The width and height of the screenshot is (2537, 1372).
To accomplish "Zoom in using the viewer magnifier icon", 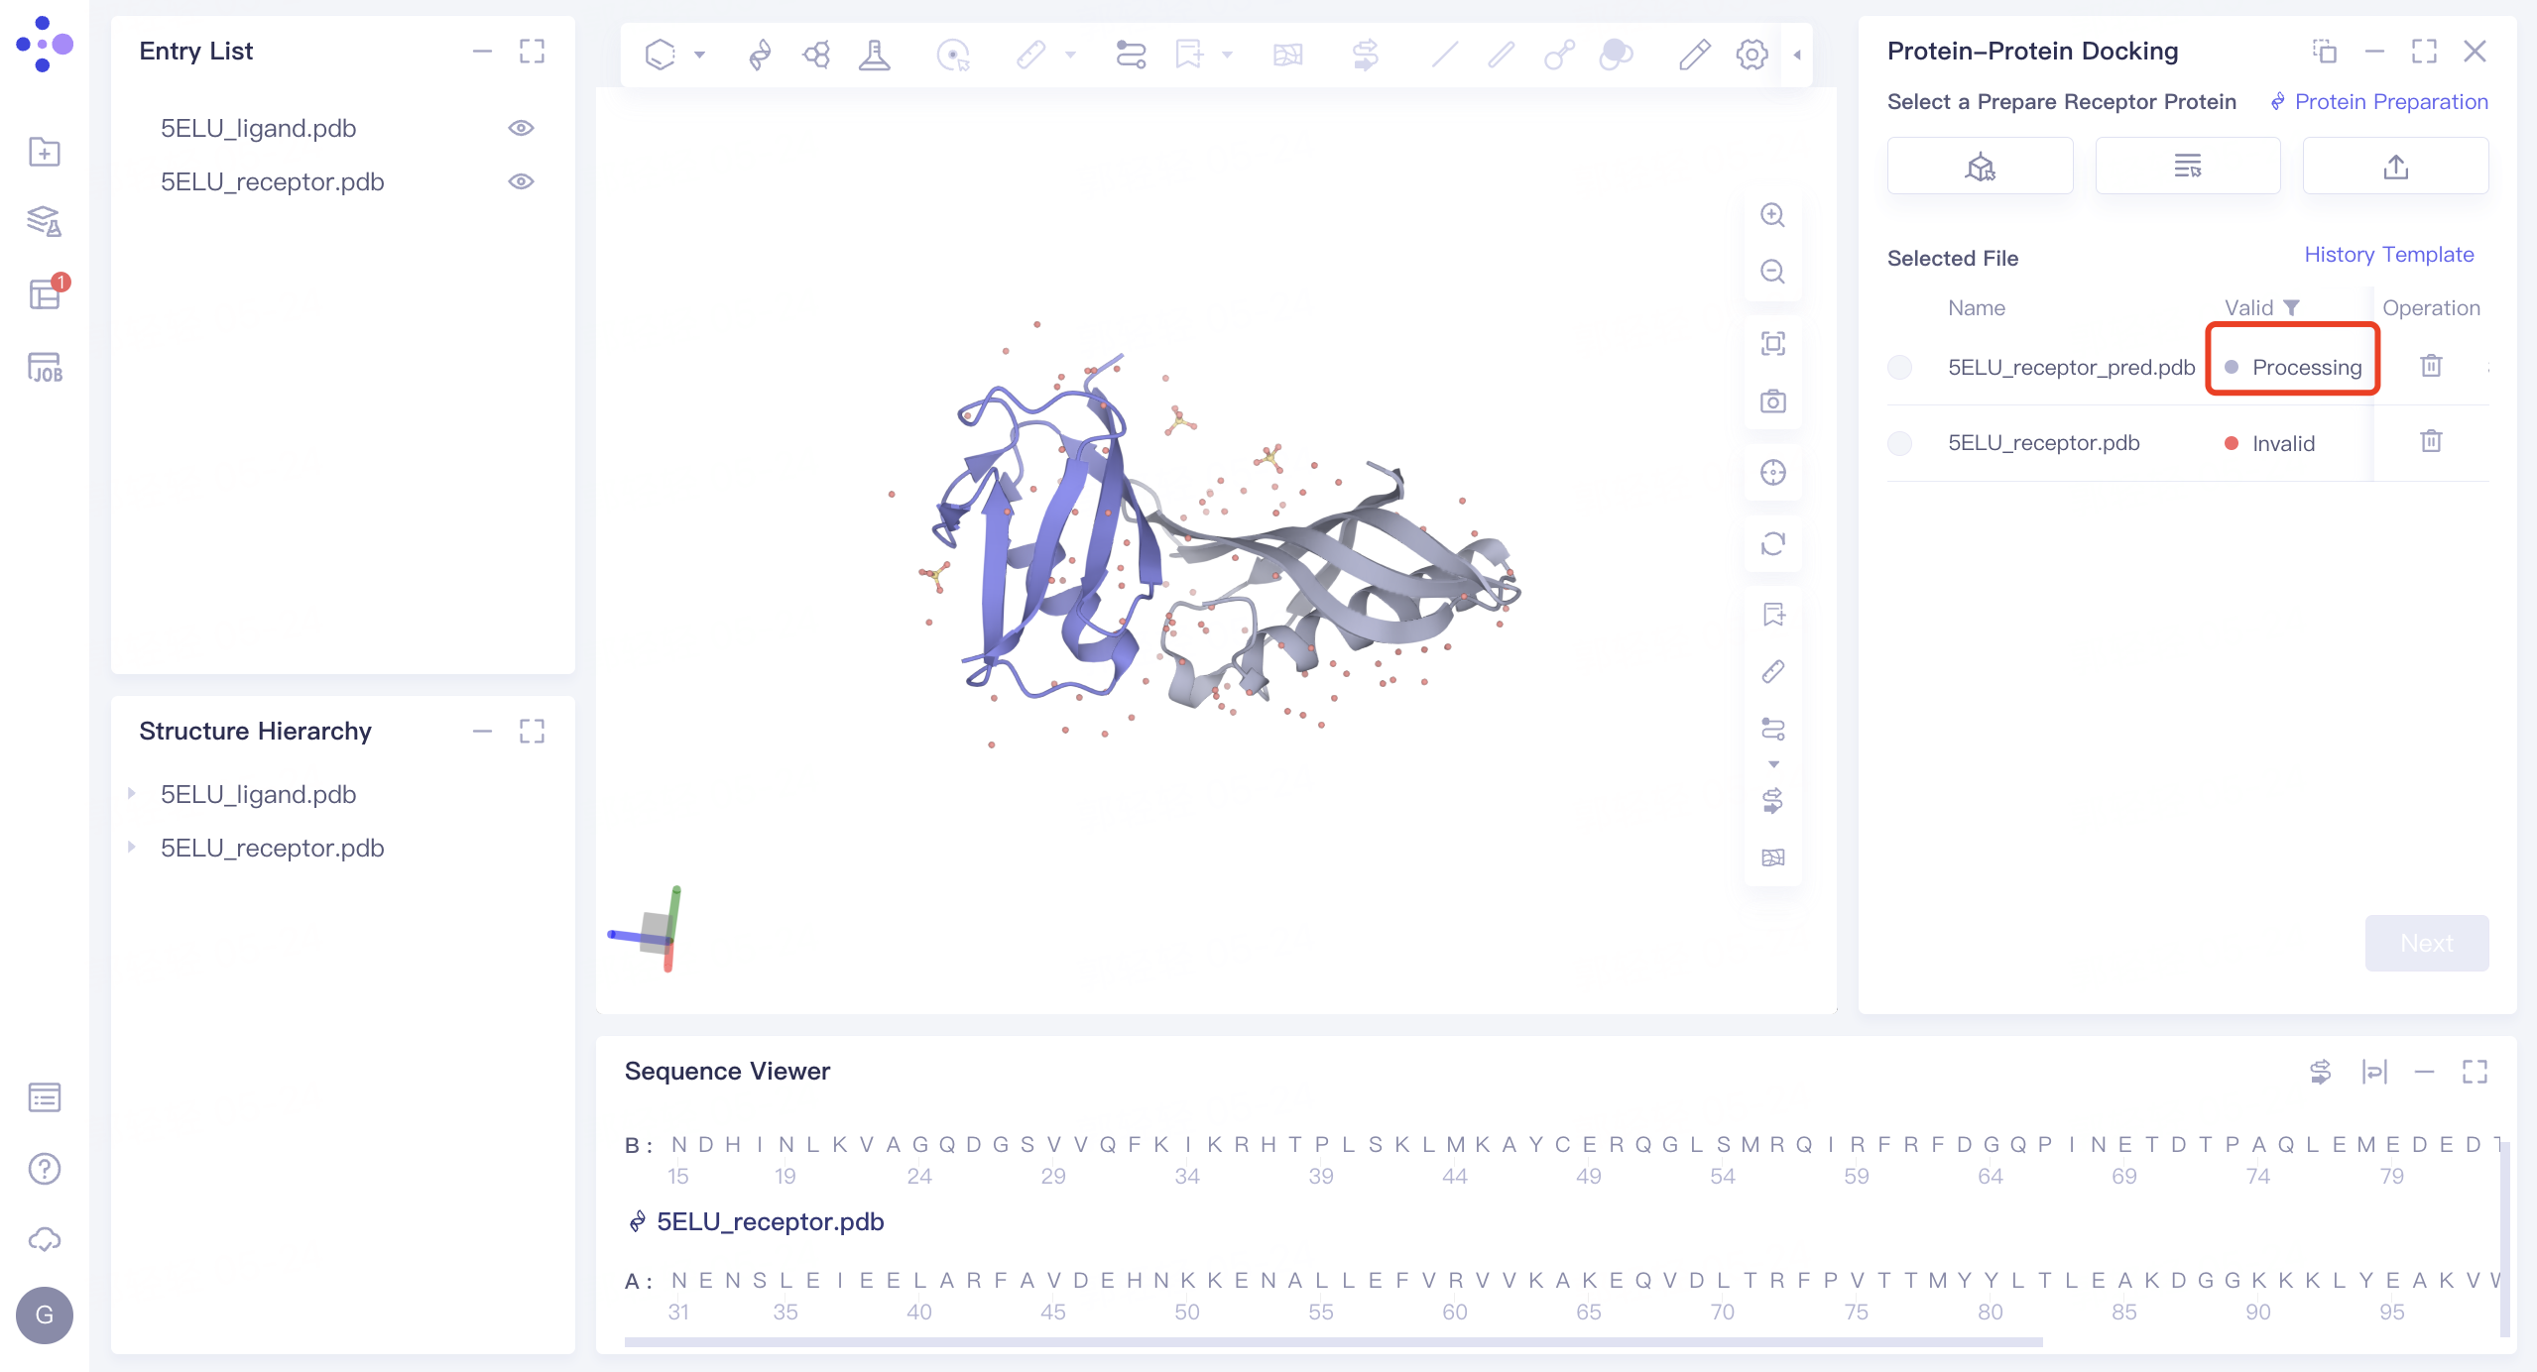I will pyautogui.click(x=1772, y=215).
